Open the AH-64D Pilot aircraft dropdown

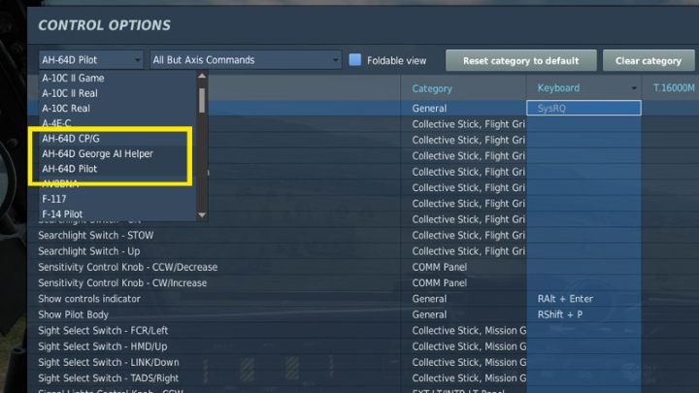91,60
